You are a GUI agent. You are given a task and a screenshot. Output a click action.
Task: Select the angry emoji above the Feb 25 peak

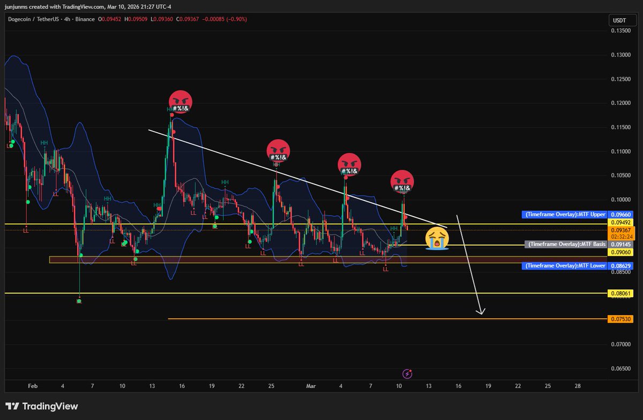point(278,151)
